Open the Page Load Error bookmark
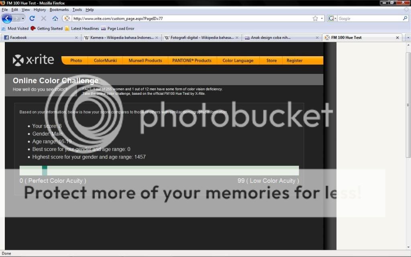This screenshot has width=411, height=257. tap(118, 29)
